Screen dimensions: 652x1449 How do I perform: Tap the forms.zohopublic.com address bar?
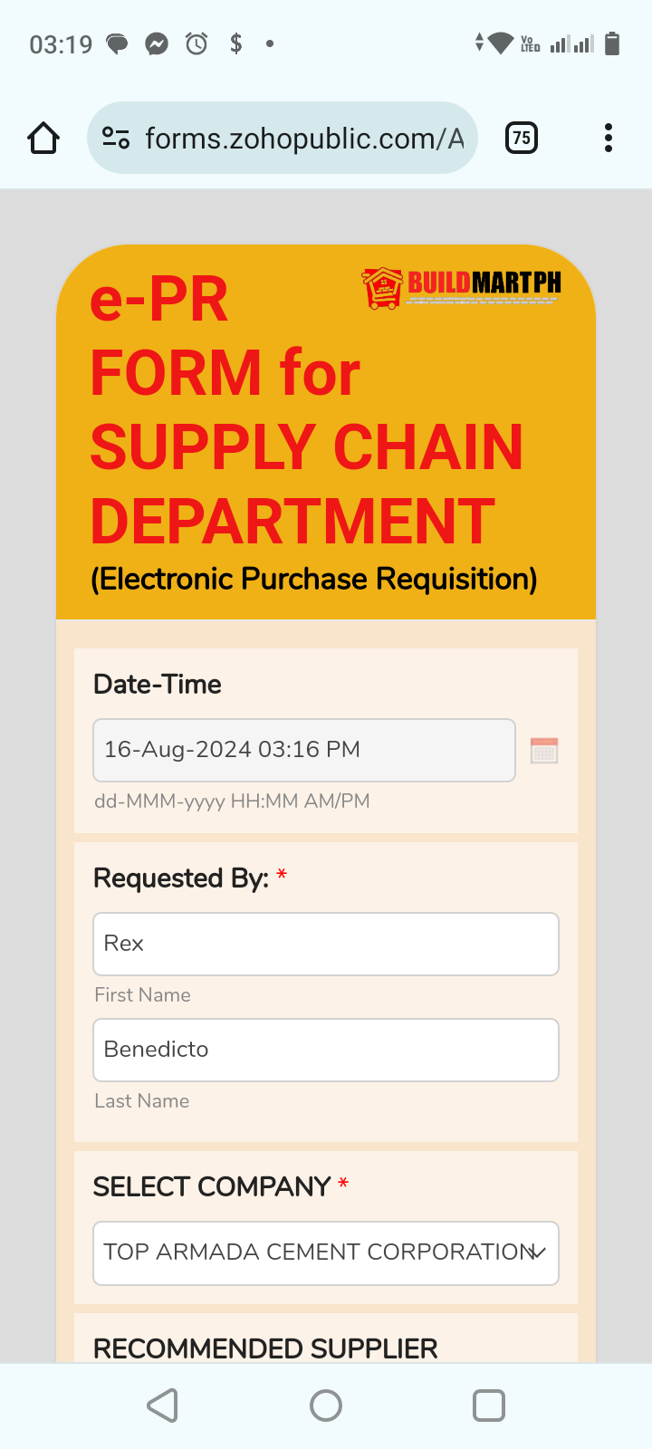tap(303, 139)
